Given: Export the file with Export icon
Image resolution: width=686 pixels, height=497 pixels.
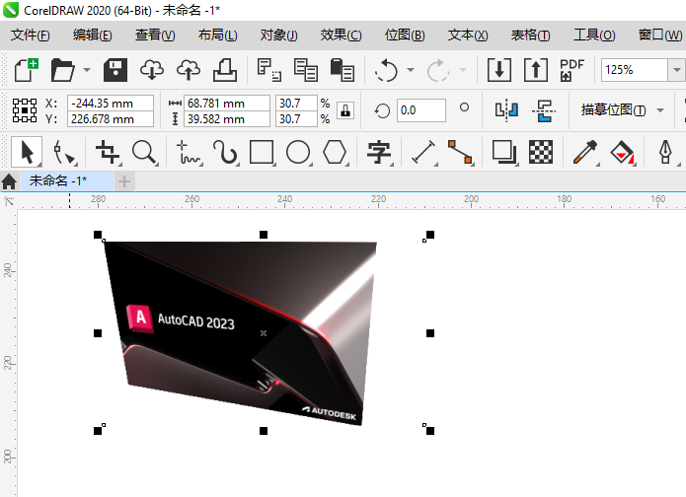Looking at the screenshot, I should coord(536,70).
